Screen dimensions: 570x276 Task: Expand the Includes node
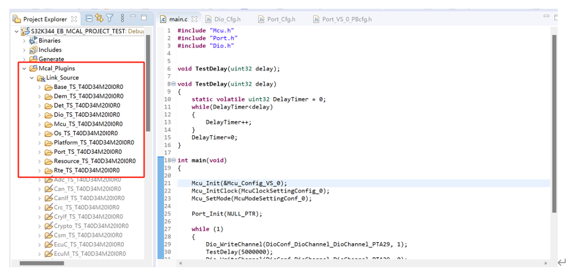coord(25,50)
